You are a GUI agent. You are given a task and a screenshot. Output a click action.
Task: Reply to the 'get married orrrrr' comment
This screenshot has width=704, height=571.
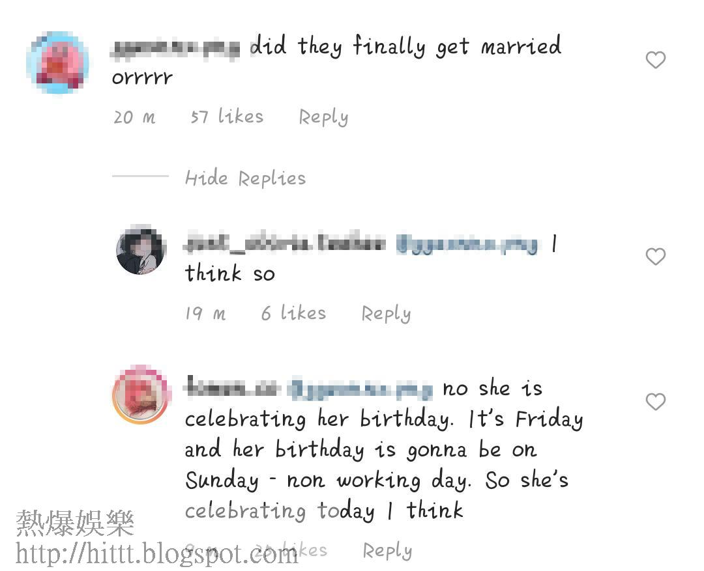(323, 117)
